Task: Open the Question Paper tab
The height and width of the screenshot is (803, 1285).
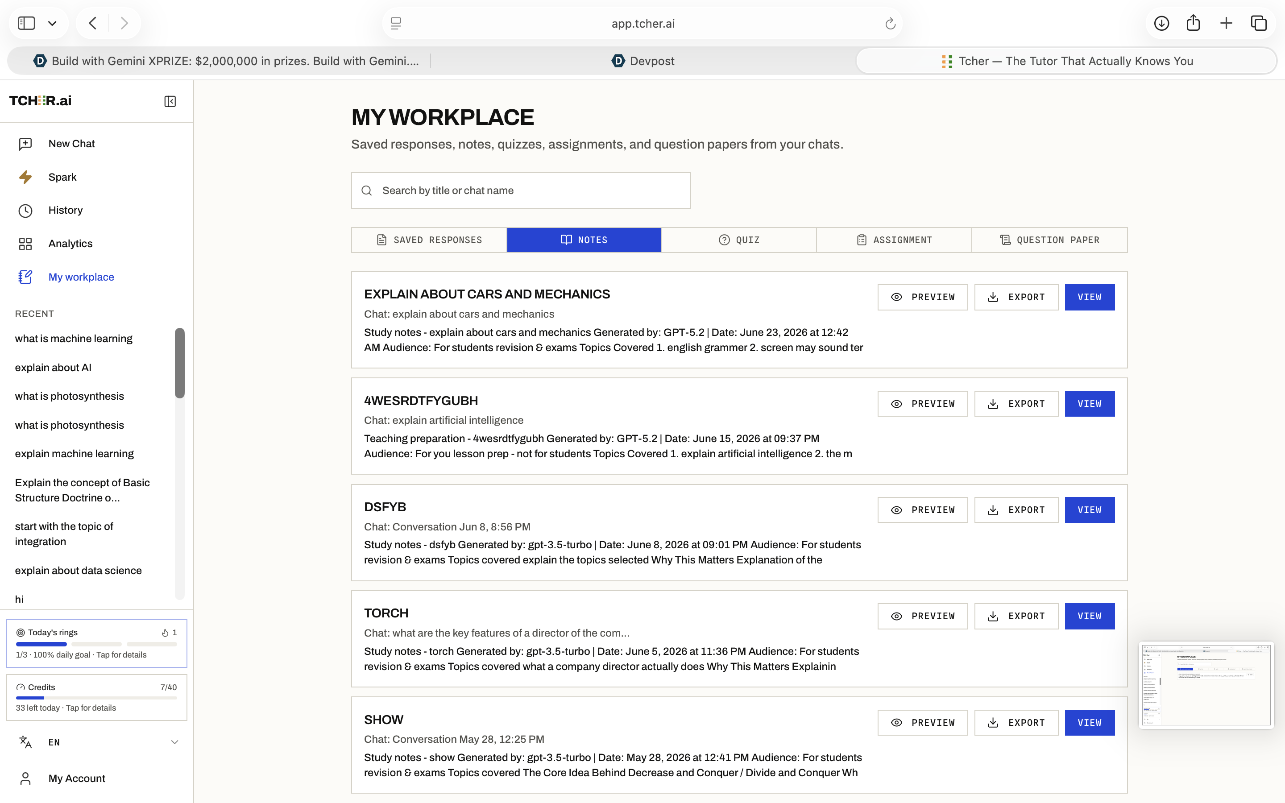Action: pyautogui.click(x=1049, y=240)
